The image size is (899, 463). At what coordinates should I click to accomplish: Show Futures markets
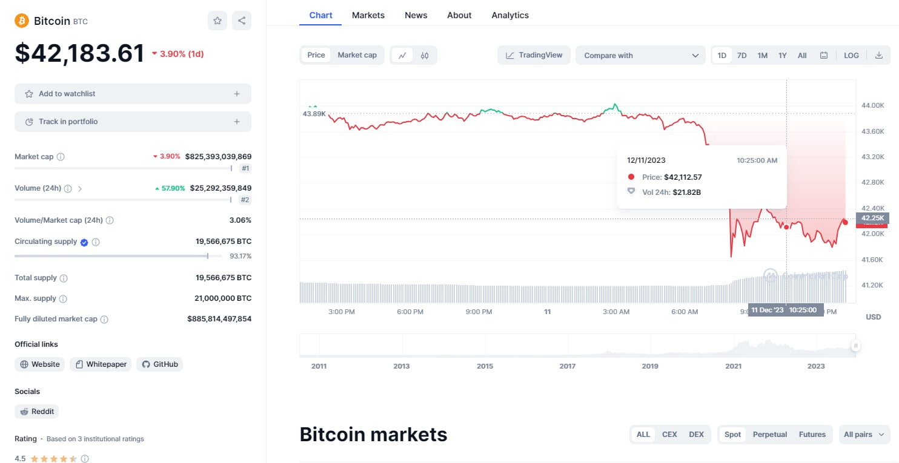coord(812,435)
